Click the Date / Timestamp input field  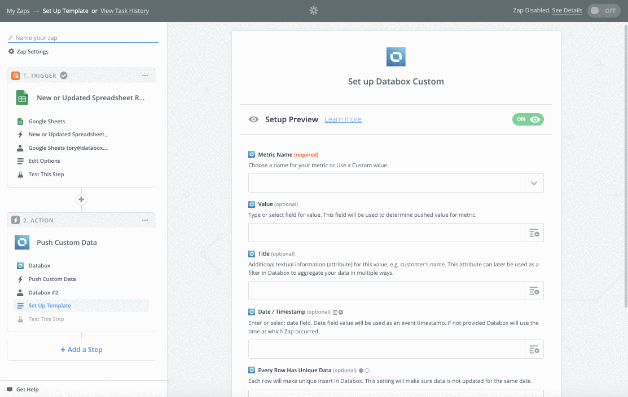[387, 350]
